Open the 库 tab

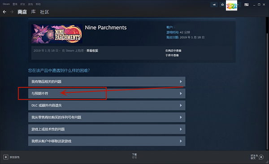coord(33,12)
